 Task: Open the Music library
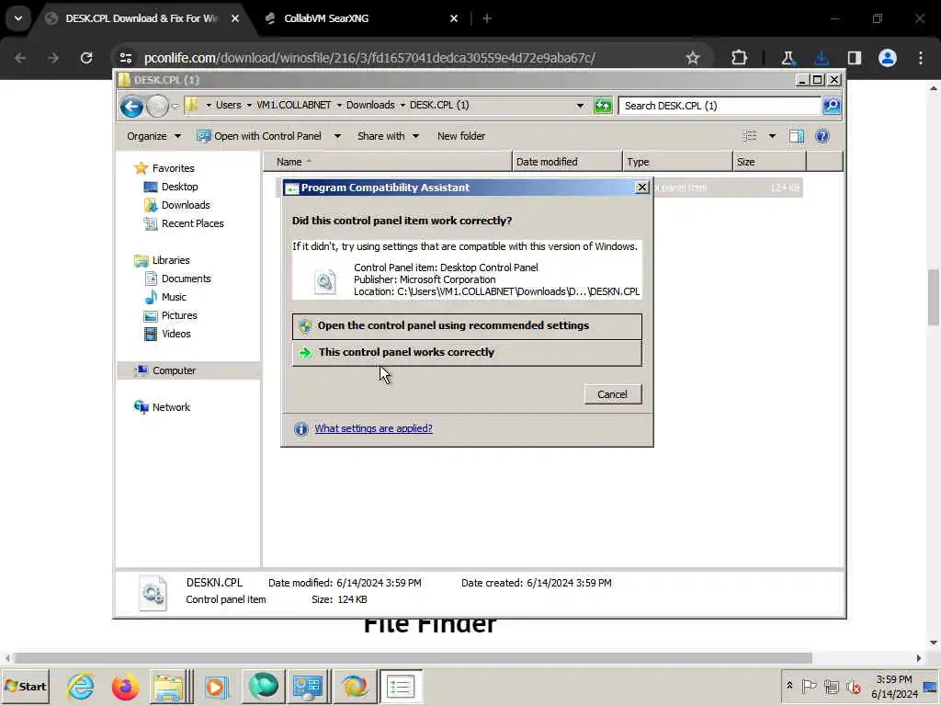(174, 297)
